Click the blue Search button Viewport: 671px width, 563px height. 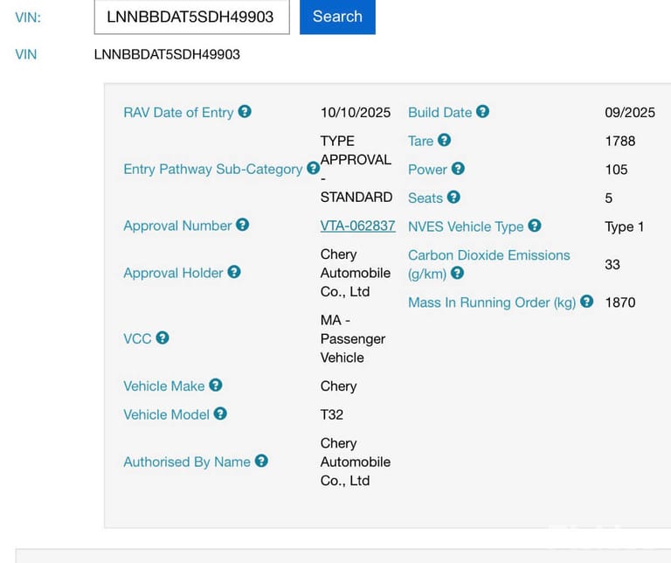tap(337, 17)
